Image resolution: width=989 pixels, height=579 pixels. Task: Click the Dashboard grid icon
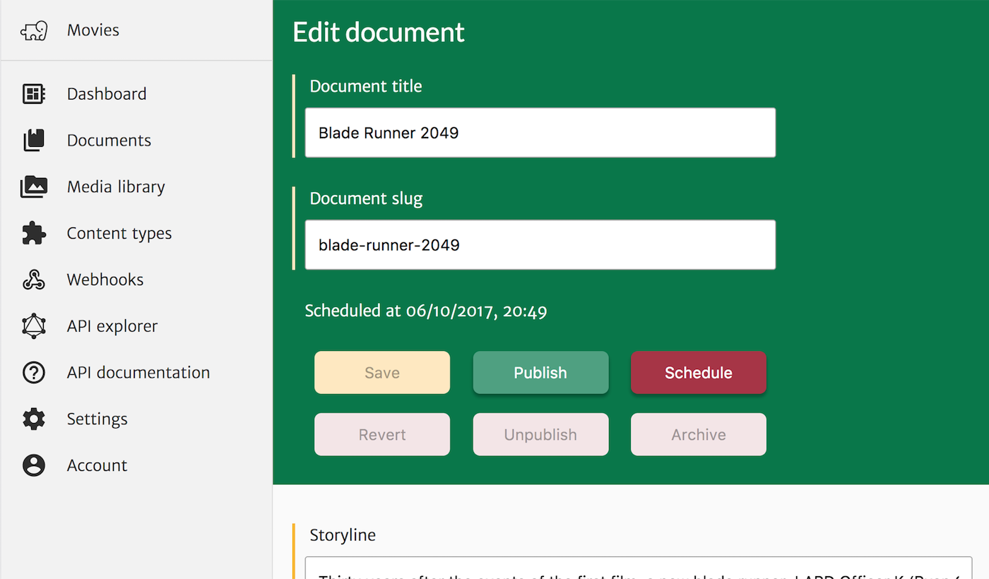[x=34, y=94]
